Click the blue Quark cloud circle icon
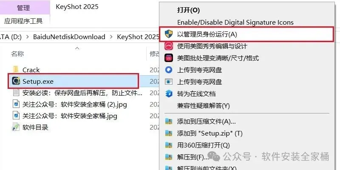340x170 pixels. tap(169, 70)
